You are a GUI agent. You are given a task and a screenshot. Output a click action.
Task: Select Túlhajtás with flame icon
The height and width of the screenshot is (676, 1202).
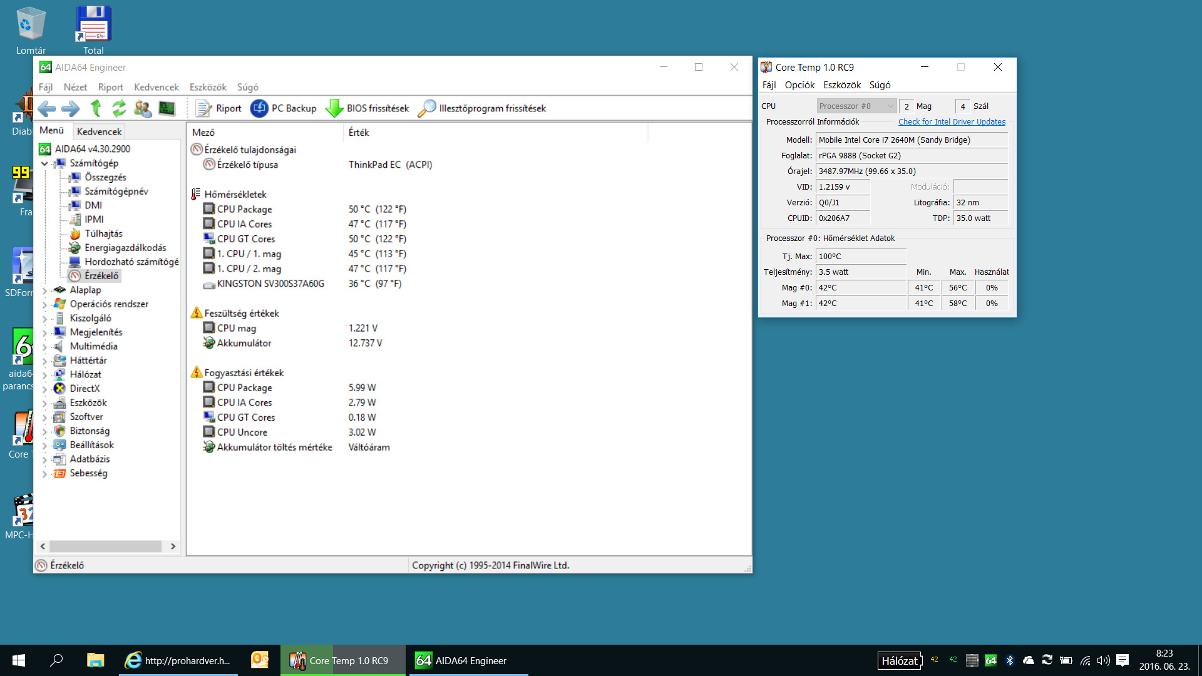tap(103, 233)
